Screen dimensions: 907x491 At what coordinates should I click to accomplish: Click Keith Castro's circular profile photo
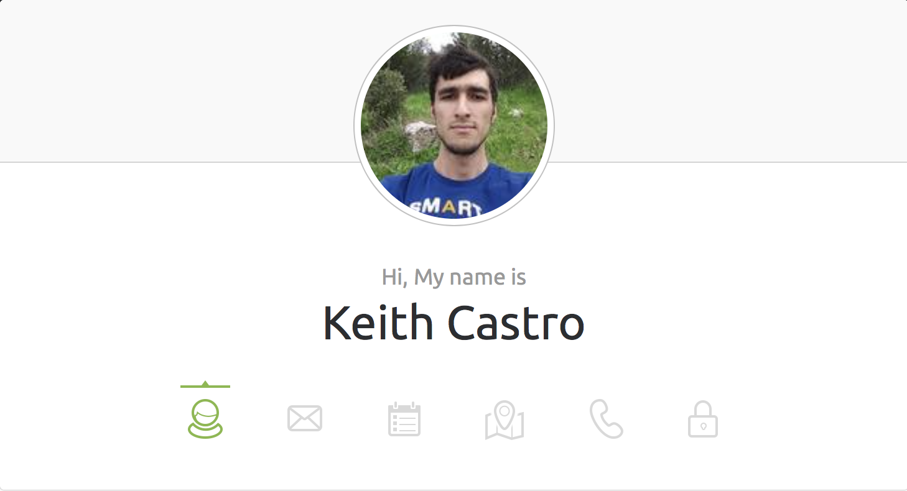454,126
